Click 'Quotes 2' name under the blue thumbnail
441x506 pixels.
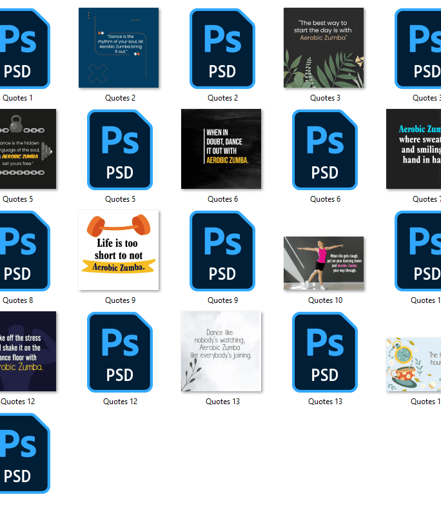120,98
